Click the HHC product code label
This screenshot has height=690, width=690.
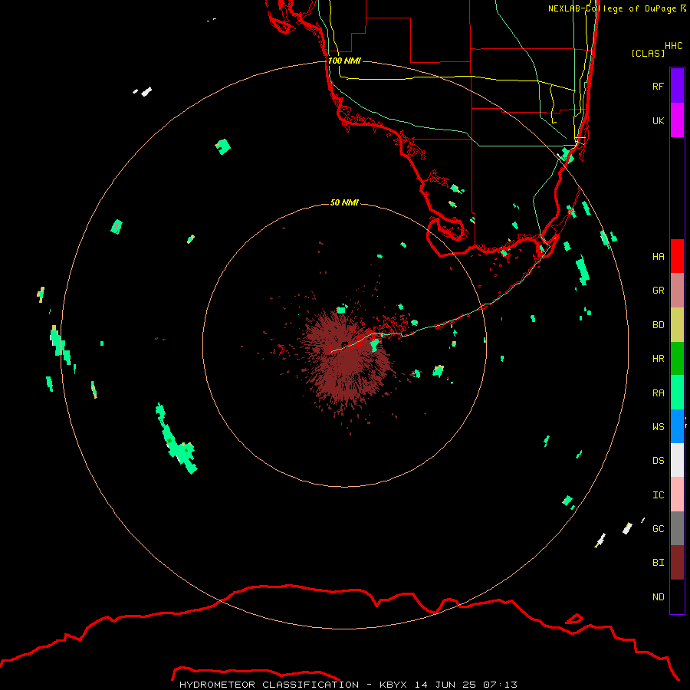pyautogui.click(x=673, y=46)
